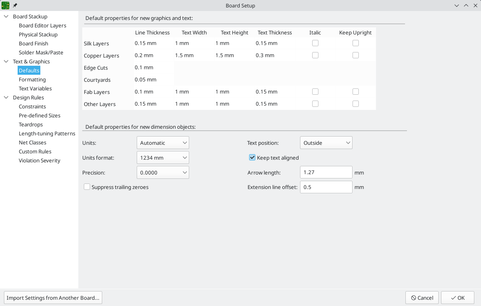Open the Text position dropdown
The height and width of the screenshot is (306, 481).
coord(326,143)
